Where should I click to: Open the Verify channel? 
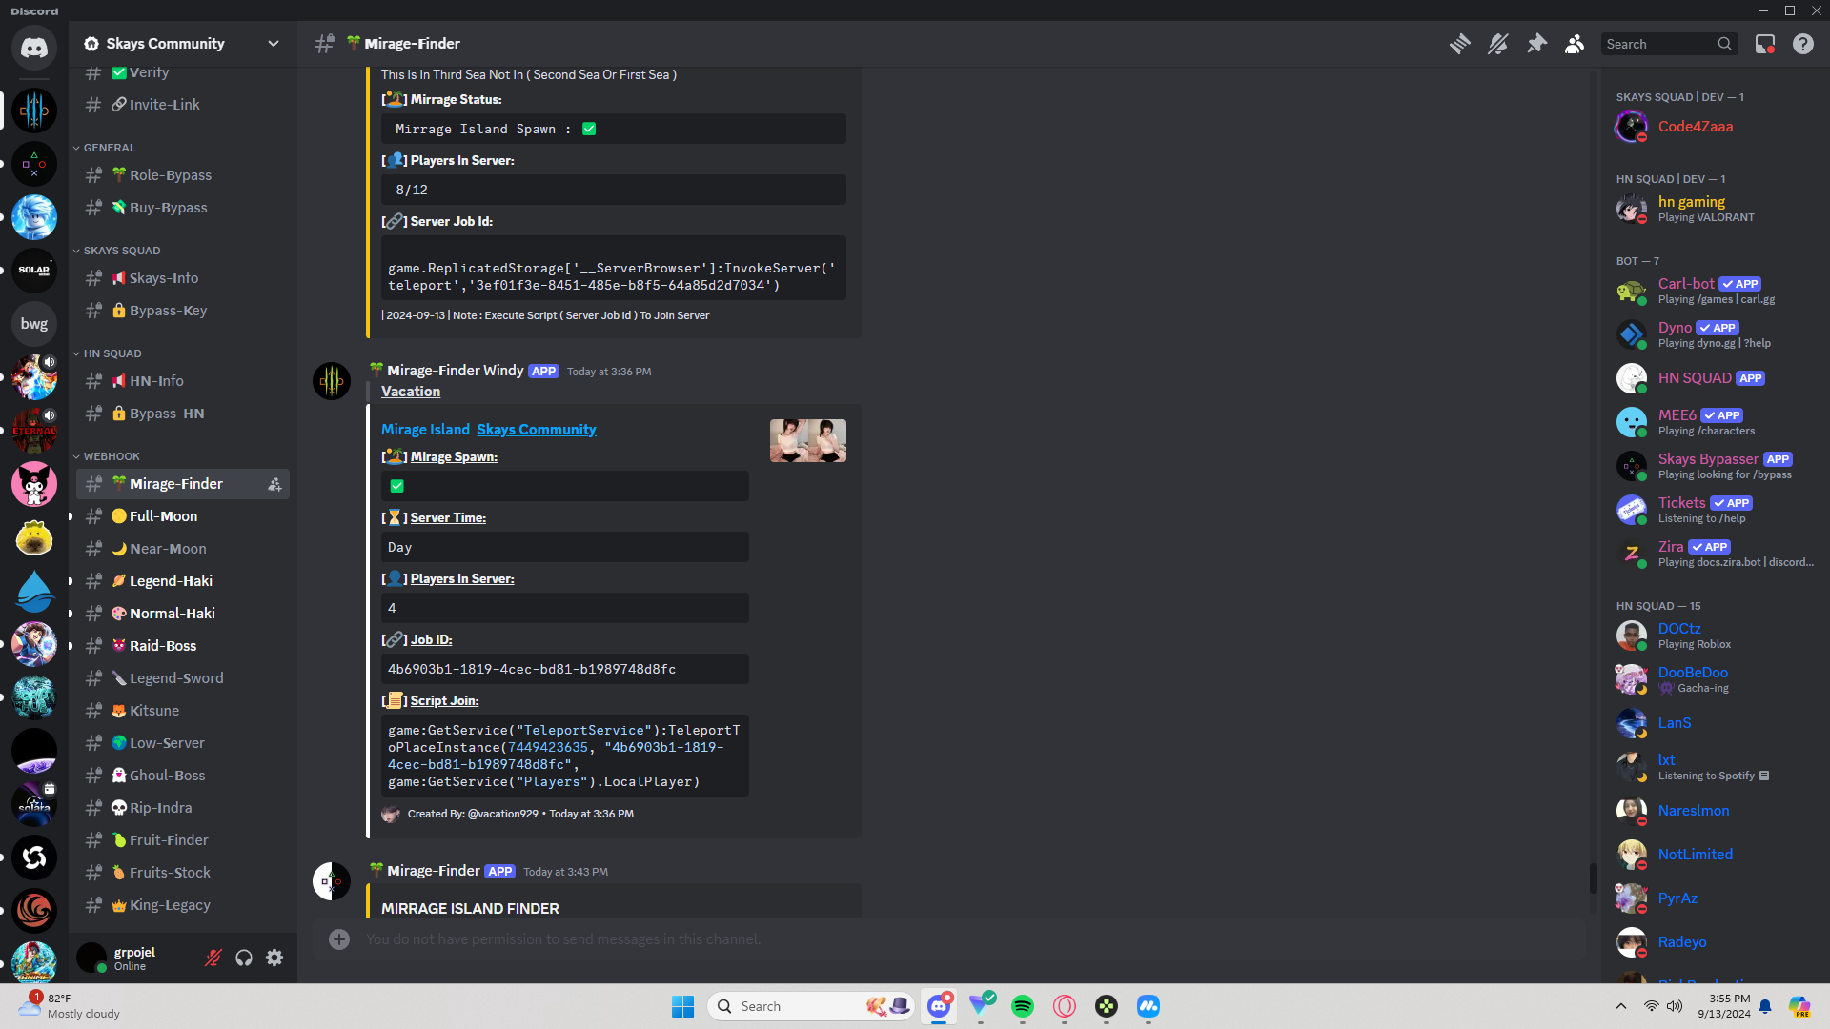[x=183, y=72]
